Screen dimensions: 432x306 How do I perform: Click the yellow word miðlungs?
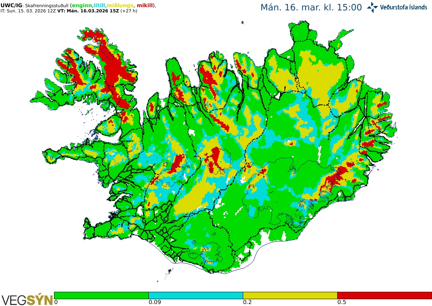click(x=120, y=6)
